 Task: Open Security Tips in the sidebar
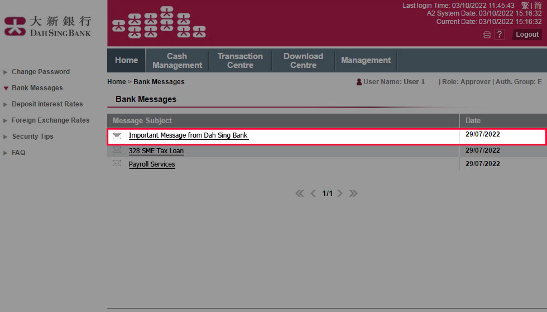click(33, 136)
